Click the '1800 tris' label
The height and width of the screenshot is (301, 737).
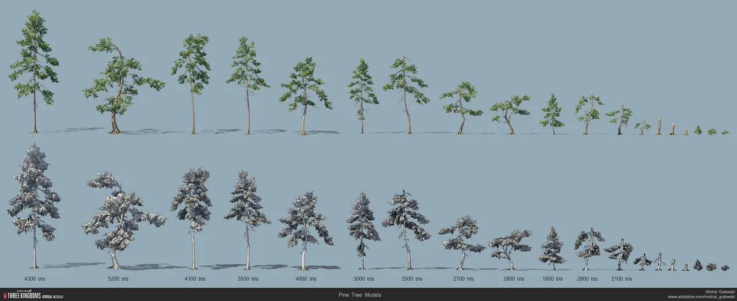[552, 279]
